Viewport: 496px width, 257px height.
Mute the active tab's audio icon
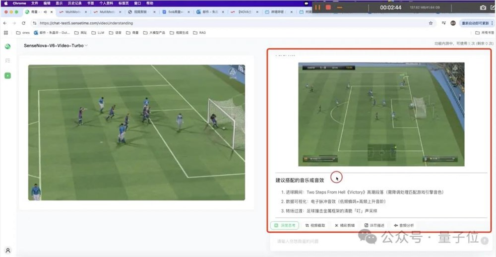click(45, 12)
